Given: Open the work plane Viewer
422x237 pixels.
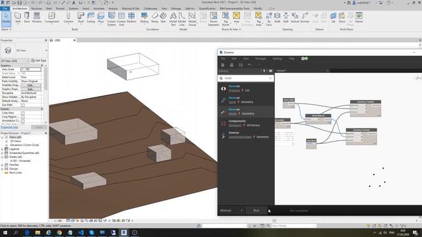Looking at the screenshot, I should pos(359,18).
